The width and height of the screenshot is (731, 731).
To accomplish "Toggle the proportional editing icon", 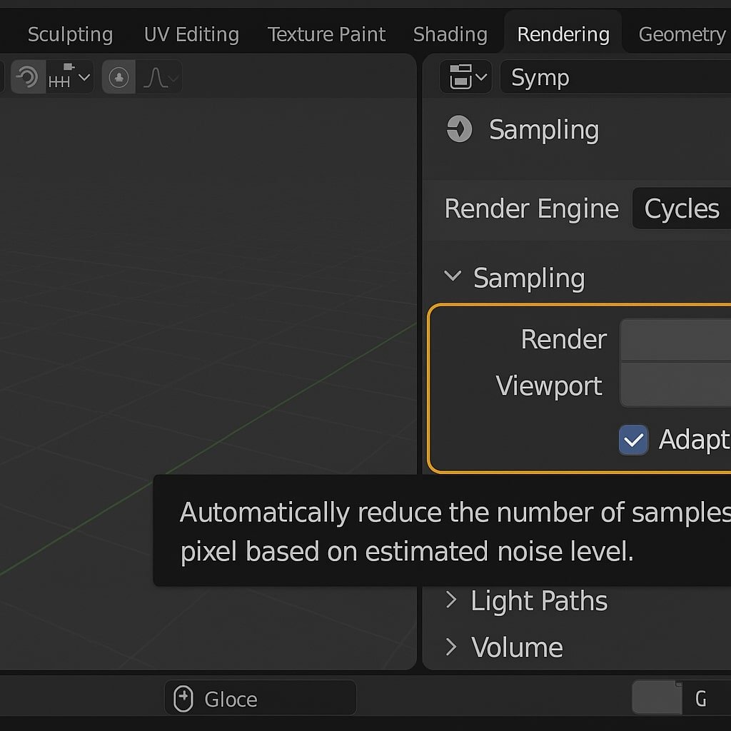I will point(119,77).
